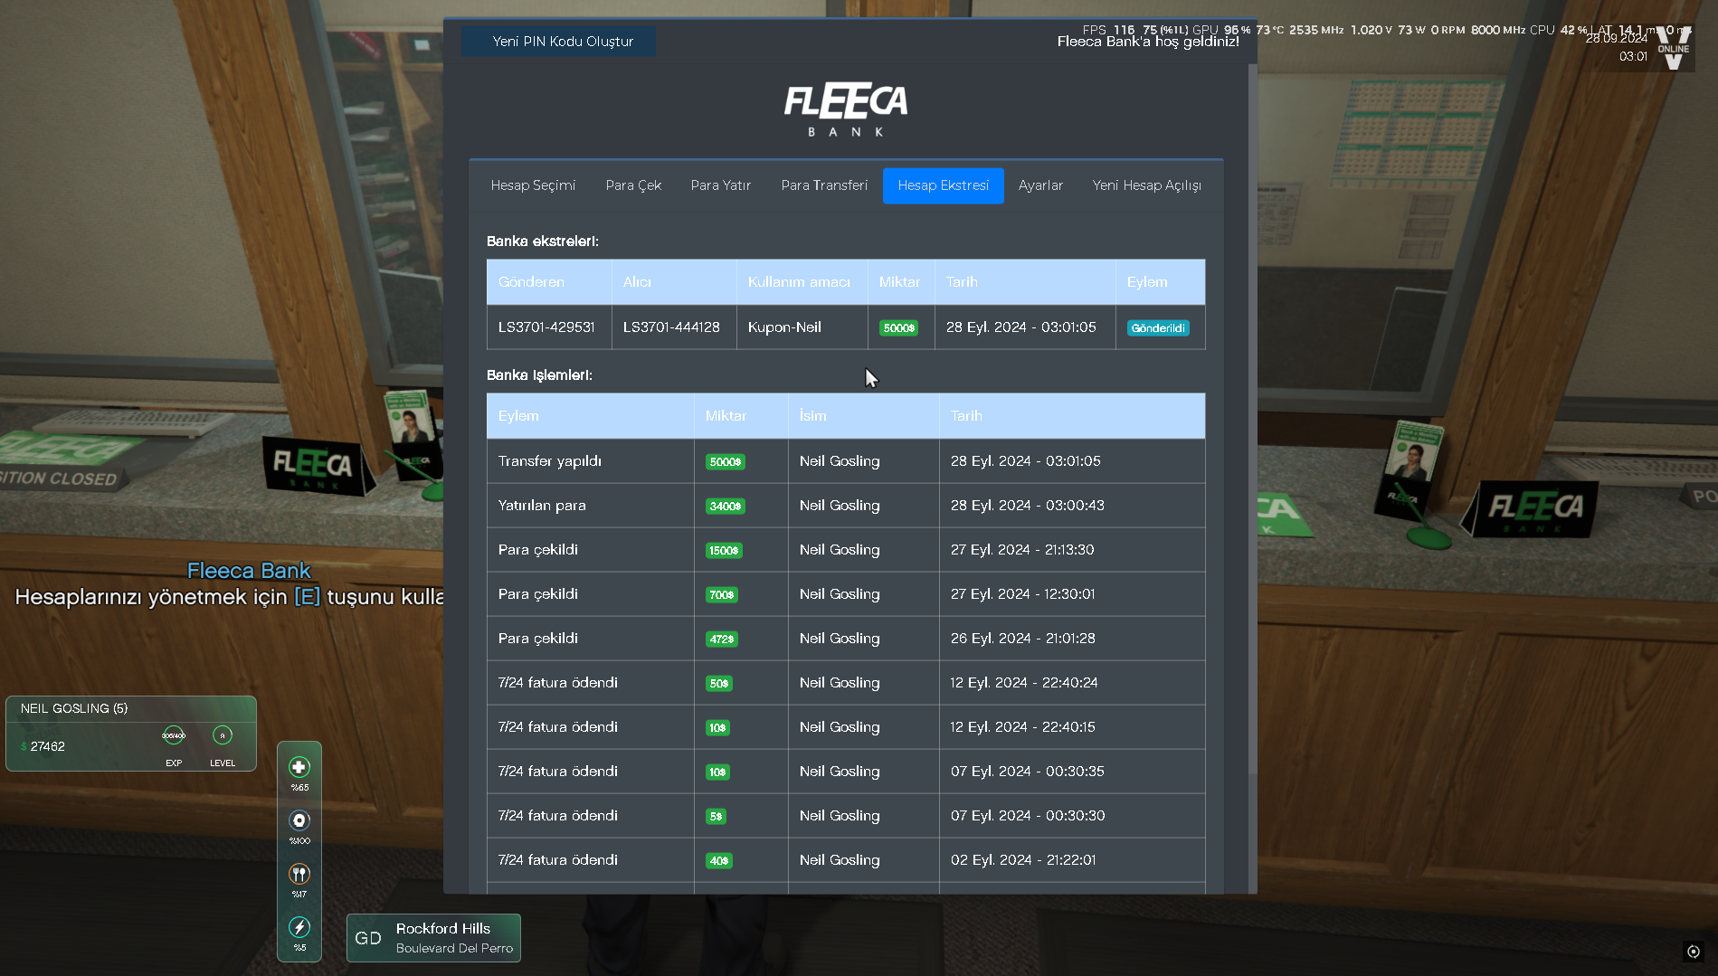Open the Yeni Hesap Açılışı tab
This screenshot has height=976, width=1718.
tap(1146, 185)
